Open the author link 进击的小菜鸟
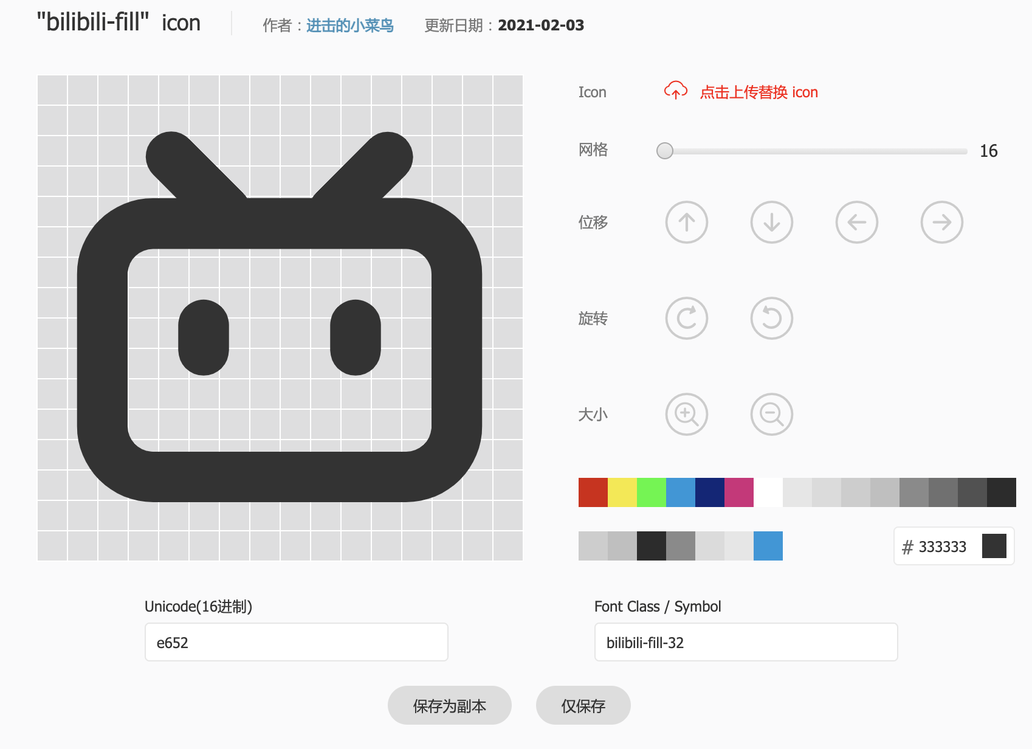This screenshot has height=749, width=1032. tap(350, 26)
